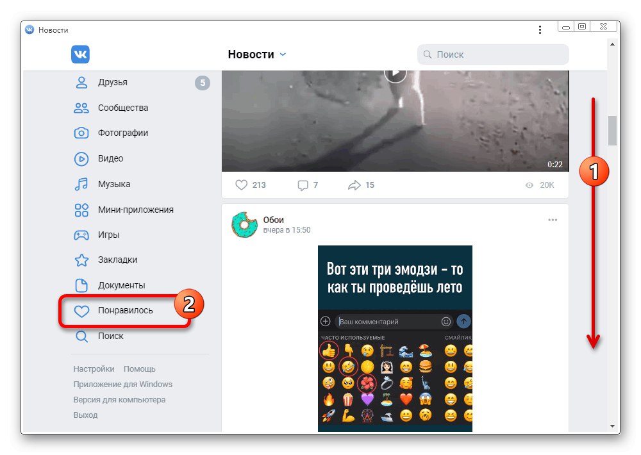Image resolution: width=641 pixels, height=455 pixels.
Task: Click the VK logo icon
Action: [80, 54]
